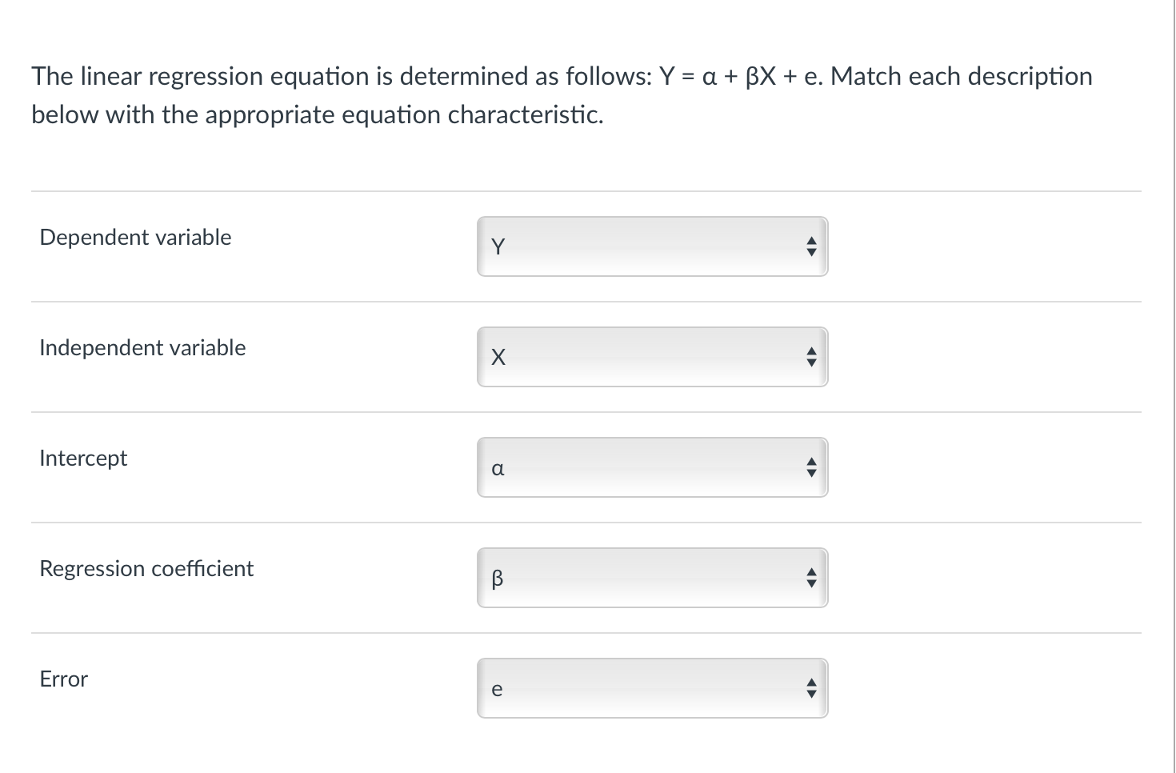Screen dimensions: 1176x773
Task: Click the 'Y = α + βX + e' equation
Action: 741,77
